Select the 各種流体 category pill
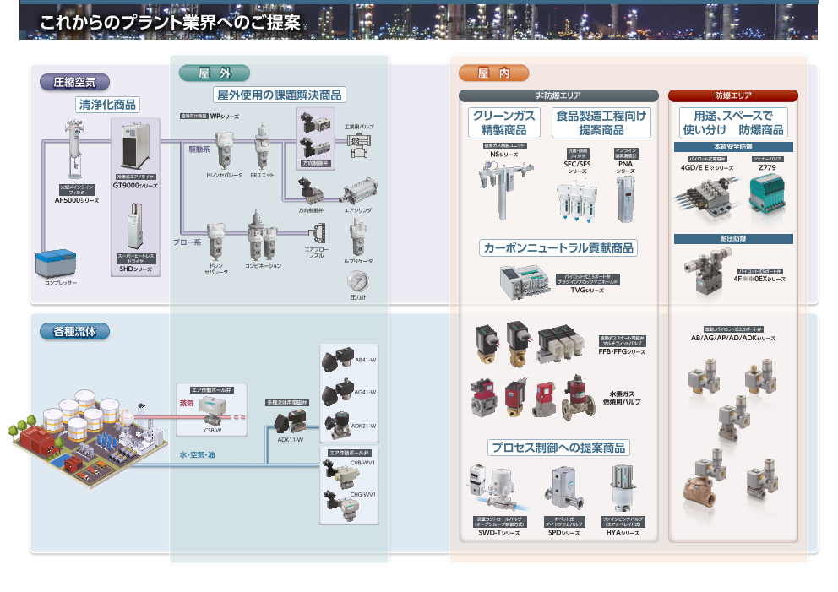 tap(75, 332)
